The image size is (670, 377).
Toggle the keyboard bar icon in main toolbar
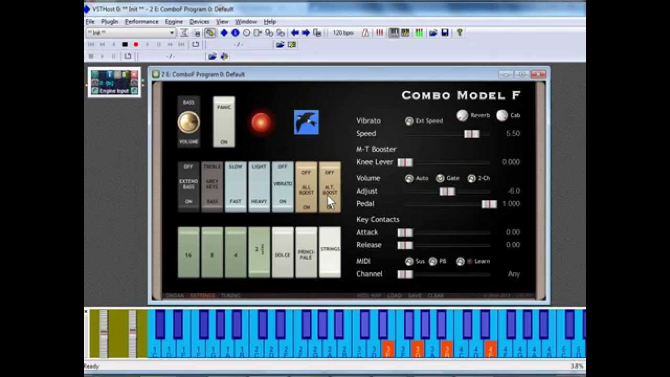coord(394,32)
